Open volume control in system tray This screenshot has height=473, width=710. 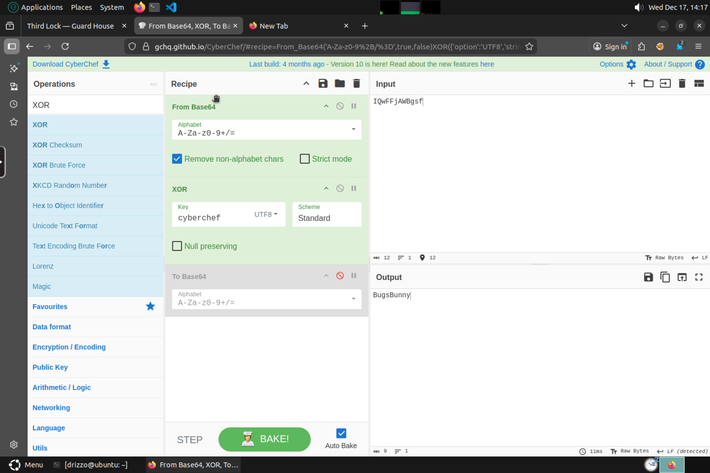coord(639,7)
